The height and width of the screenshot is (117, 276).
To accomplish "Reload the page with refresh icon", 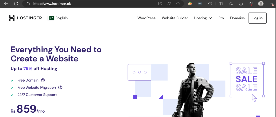I will (x=16, y=4).
